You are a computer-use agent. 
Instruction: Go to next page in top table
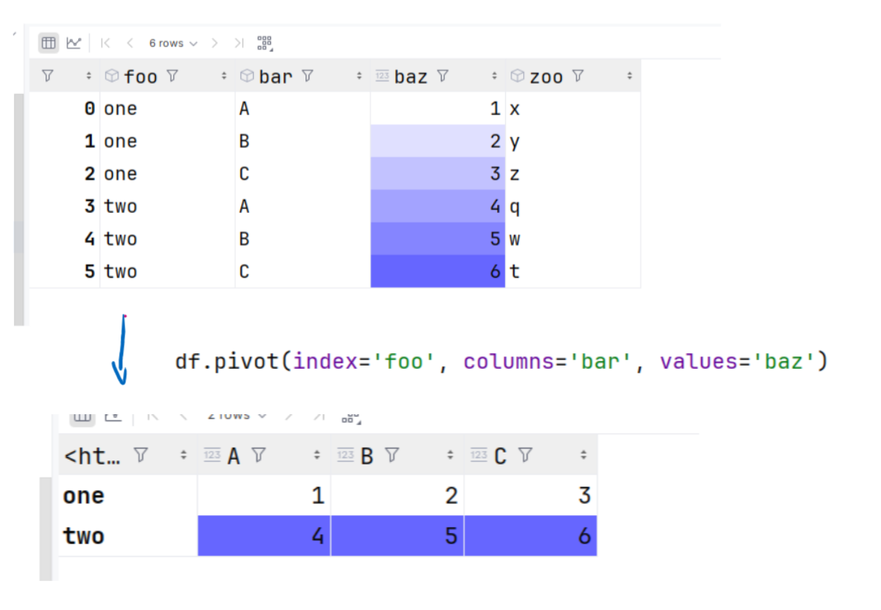point(215,43)
